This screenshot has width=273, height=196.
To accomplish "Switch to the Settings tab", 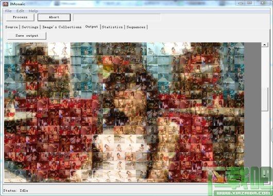I will click(x=30, y=27).
